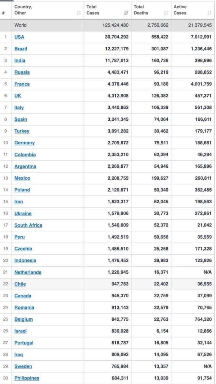The height and width of the screenshot is (384, 216).
Task: Sort by Total Deaths arrows icon
Action: [166, 13]
